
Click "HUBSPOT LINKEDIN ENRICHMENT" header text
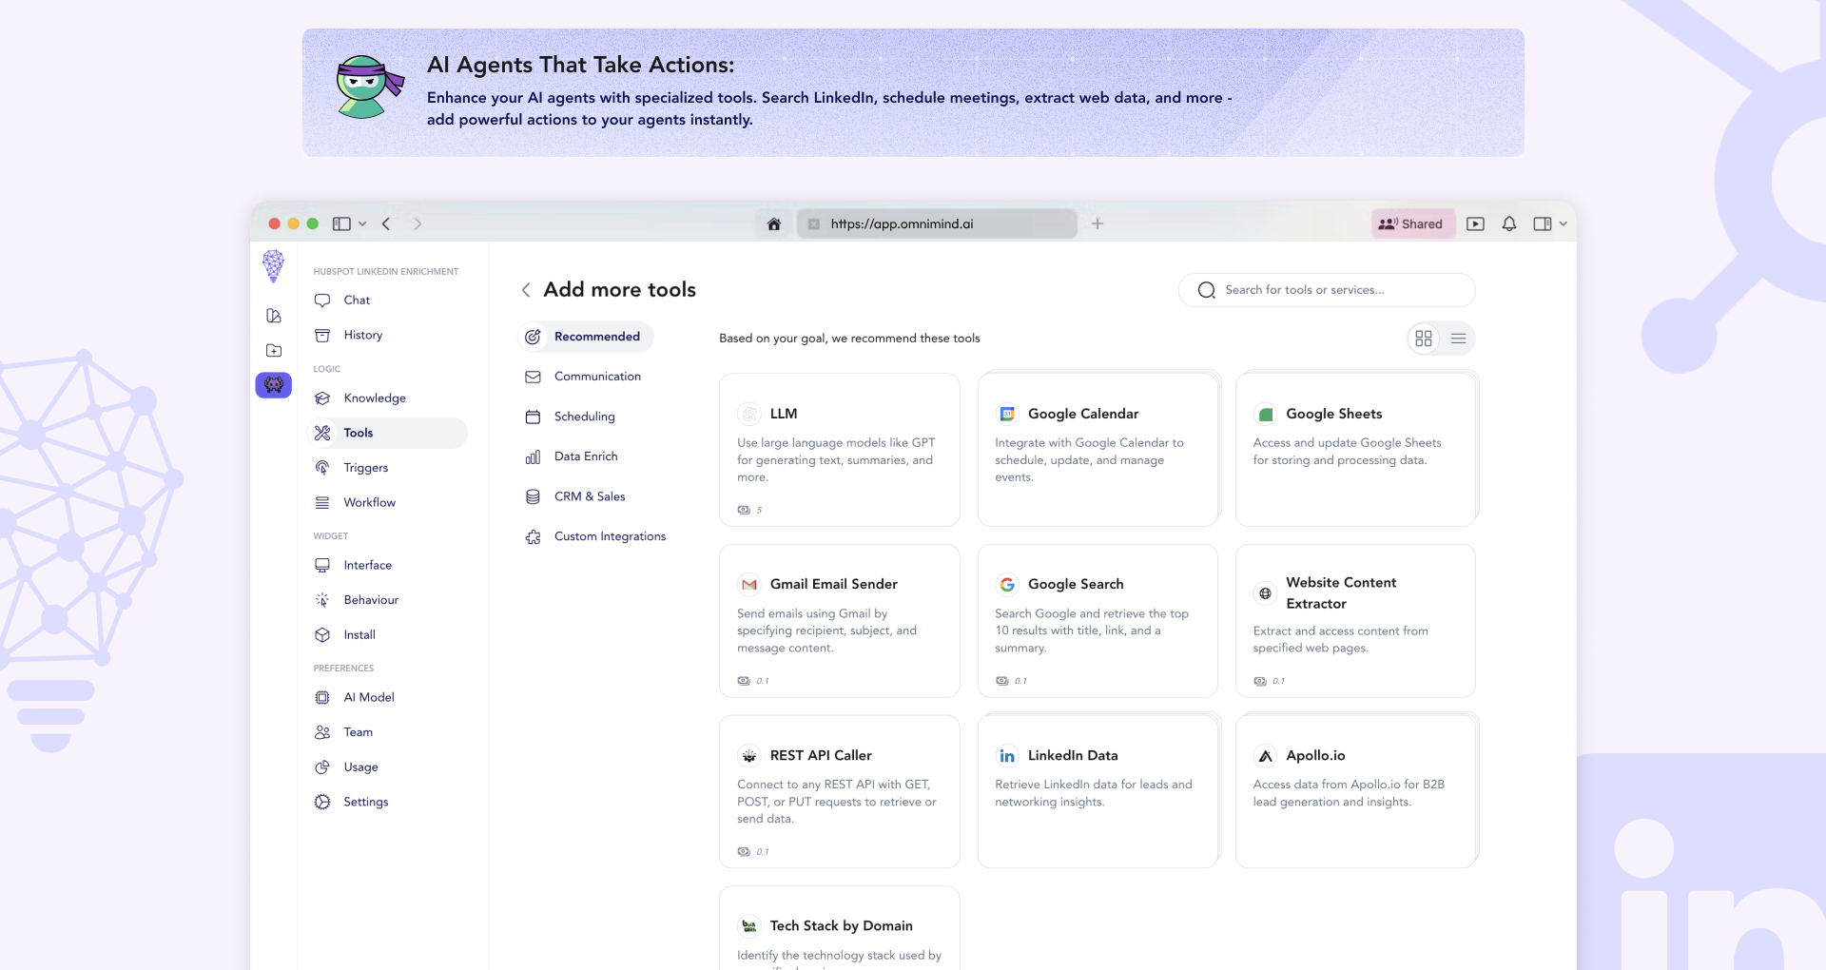[x=386, y=272]
